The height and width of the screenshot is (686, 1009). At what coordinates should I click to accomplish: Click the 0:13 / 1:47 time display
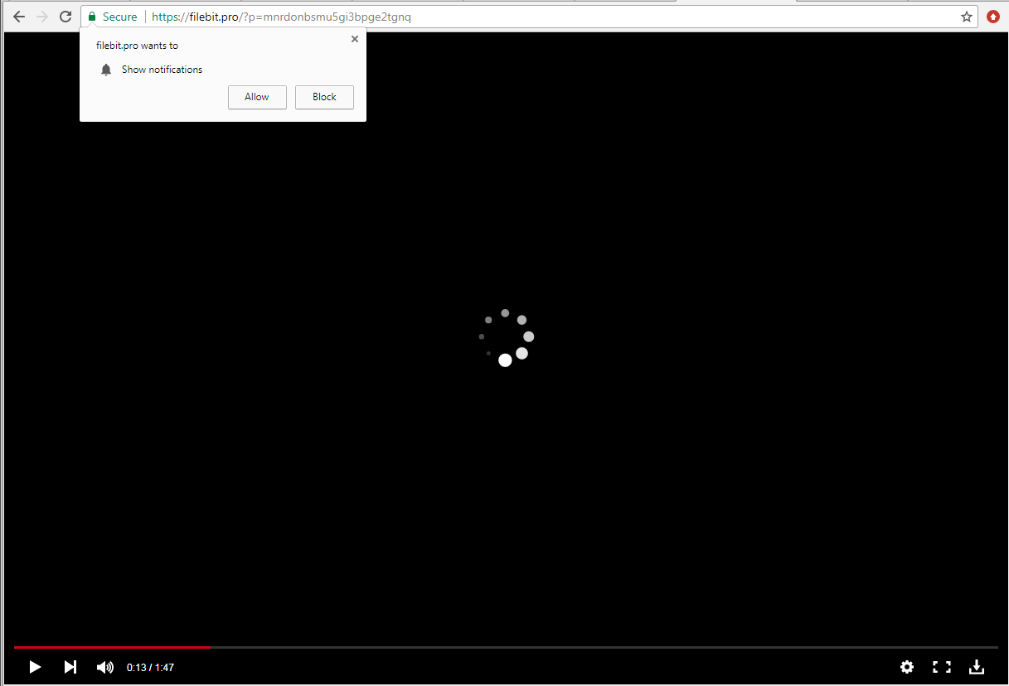click(150, 668)
